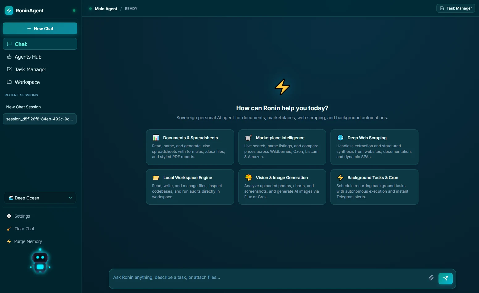Choose the Vision & Image Generation card title

point(282,178)
